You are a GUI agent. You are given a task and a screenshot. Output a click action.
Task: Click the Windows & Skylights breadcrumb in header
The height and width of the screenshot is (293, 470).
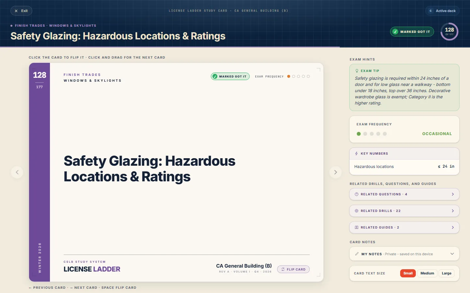coord(73,26)
